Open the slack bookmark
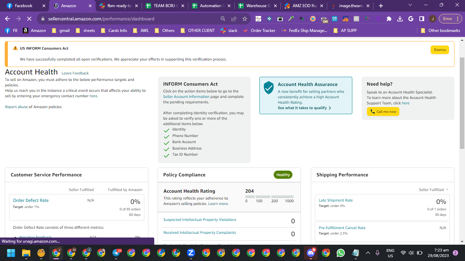 tap(229, 30)
